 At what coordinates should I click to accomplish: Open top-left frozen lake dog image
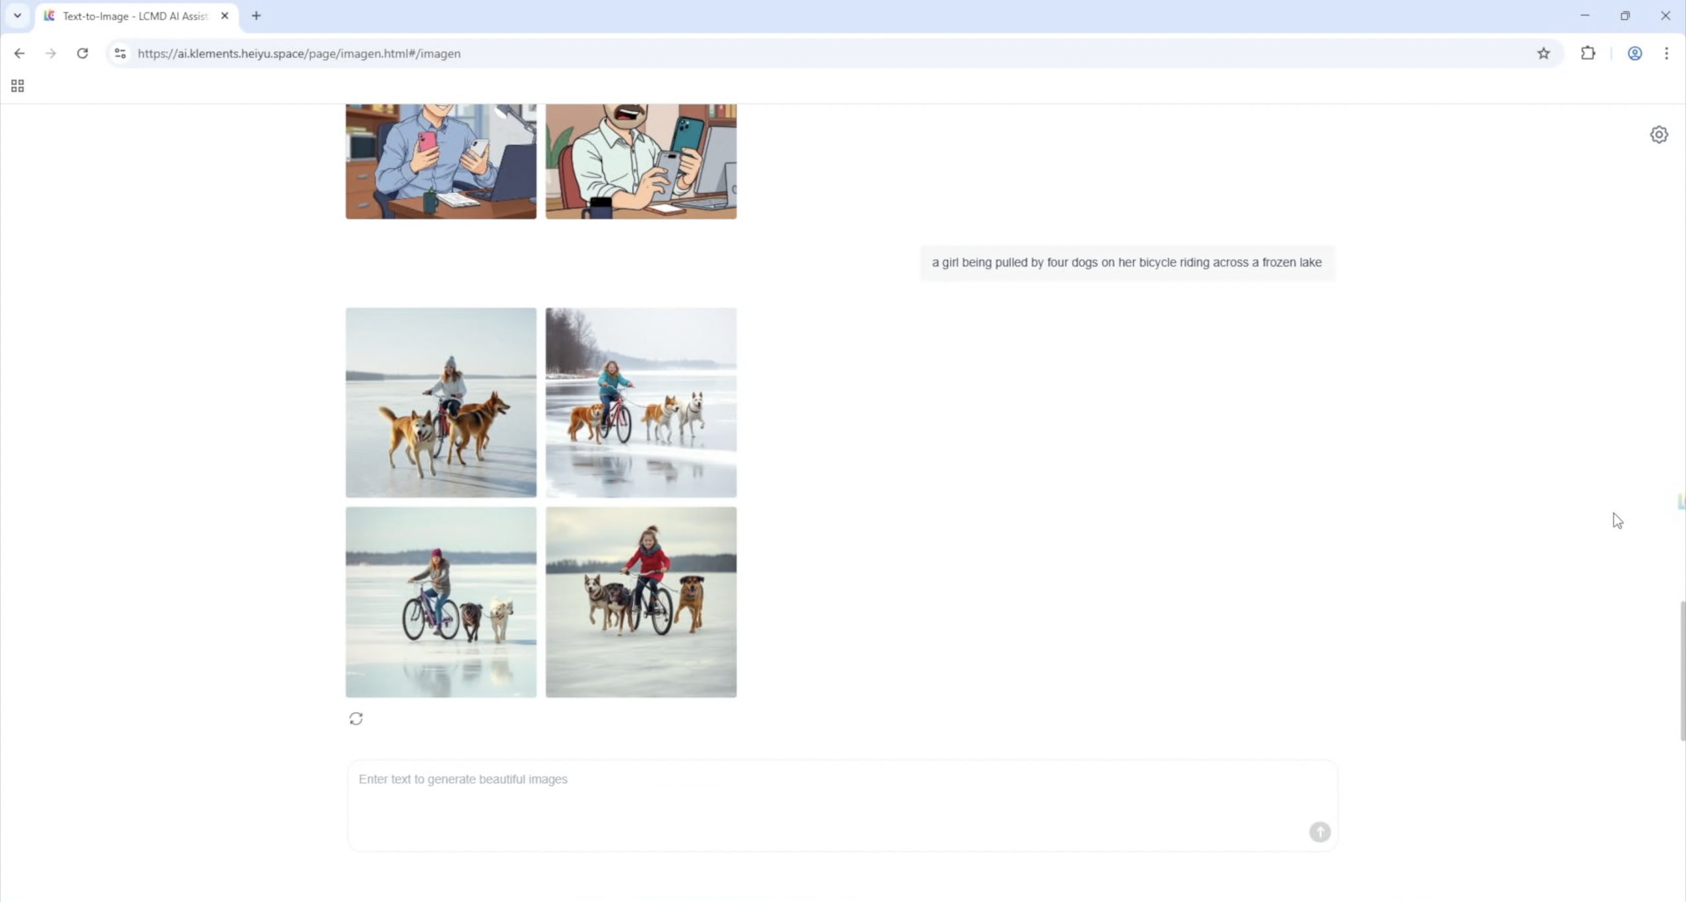[x=441, y=402]
